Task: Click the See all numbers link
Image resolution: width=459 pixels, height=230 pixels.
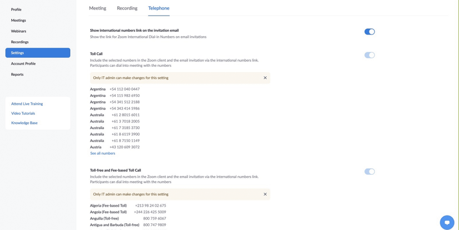Action: [x=102, y=153]
